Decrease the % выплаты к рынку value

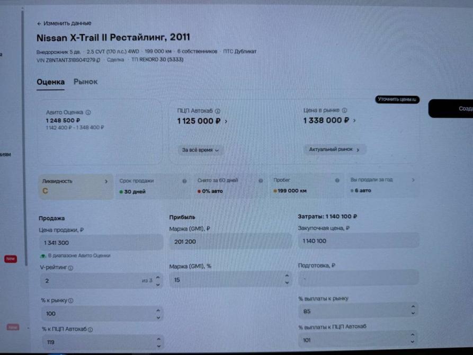(x=413, y=314)
